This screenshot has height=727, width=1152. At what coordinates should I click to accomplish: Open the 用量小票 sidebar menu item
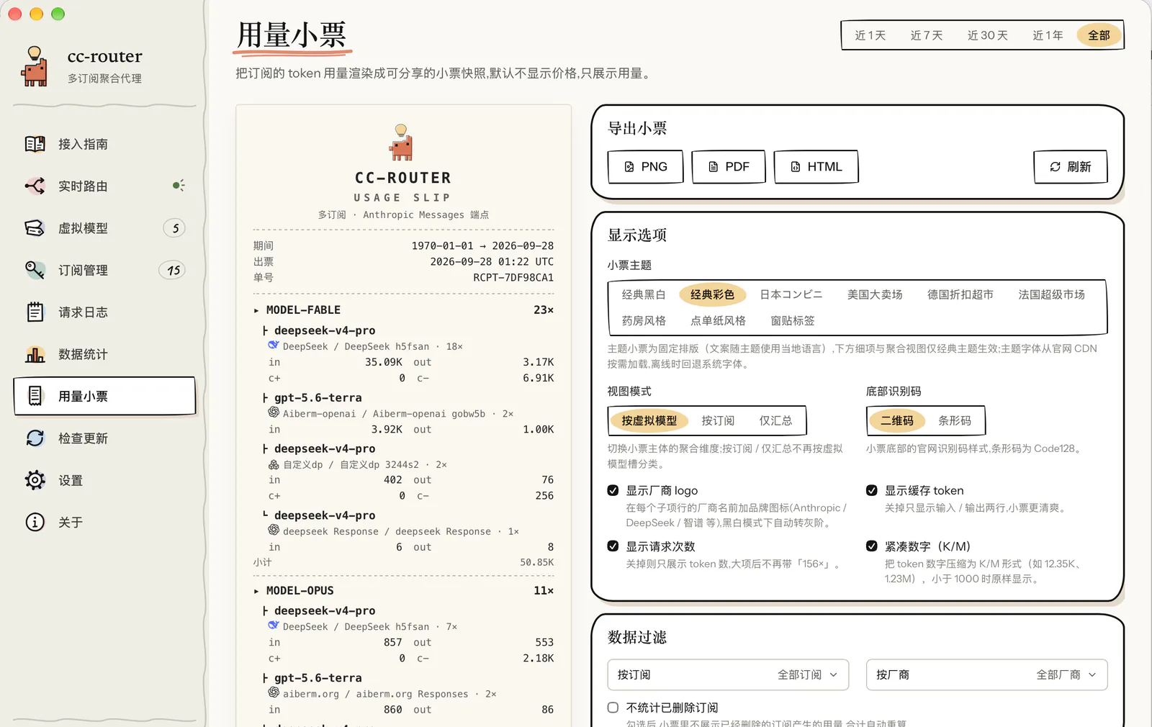tap(104, 396)
